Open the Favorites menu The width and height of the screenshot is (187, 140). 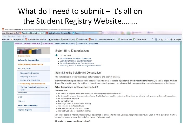[11, 36]
